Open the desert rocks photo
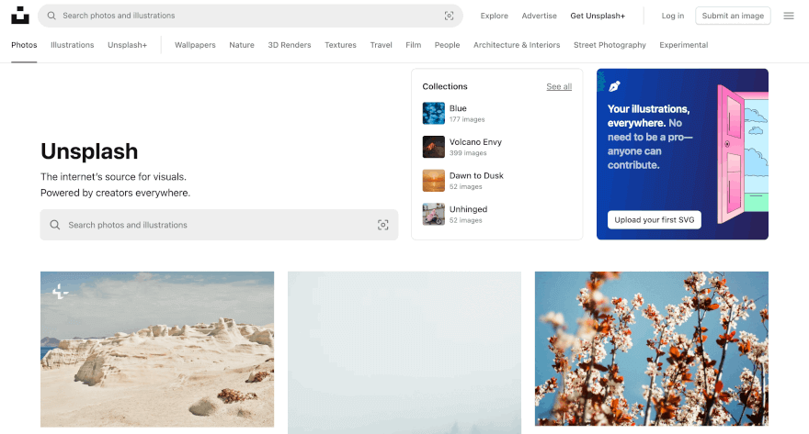Viewport: 809px width, 434px height. tap(157, 349)
